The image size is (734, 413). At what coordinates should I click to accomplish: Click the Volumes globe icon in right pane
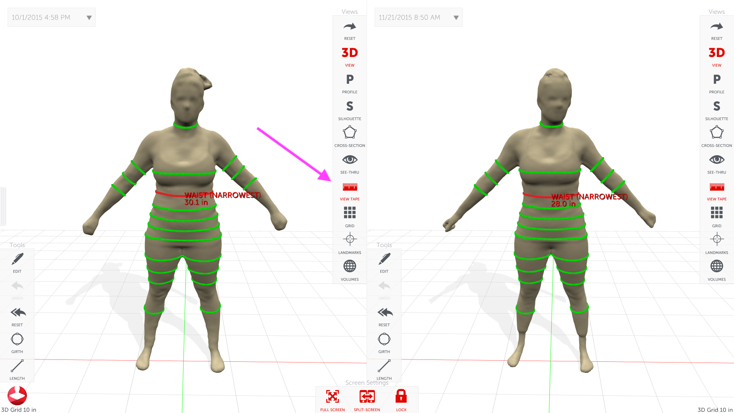click(716, 267)
